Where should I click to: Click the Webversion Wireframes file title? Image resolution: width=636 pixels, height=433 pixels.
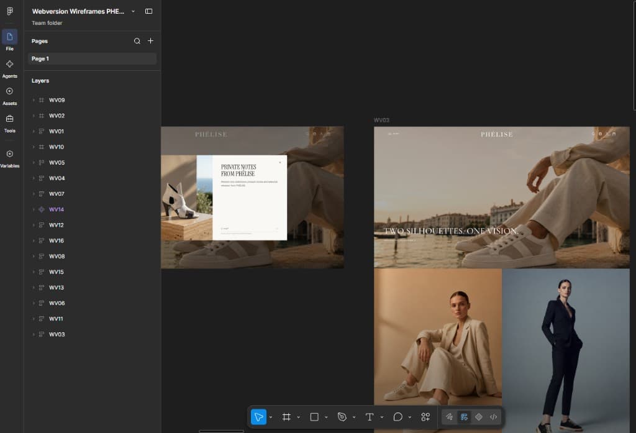click(x=78, y=11)
